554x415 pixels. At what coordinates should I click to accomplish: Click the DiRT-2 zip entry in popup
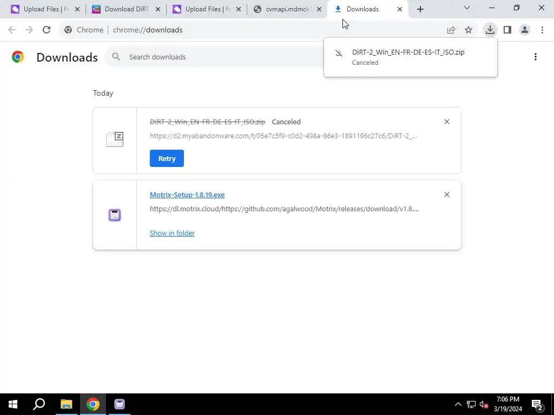[411, 57]
